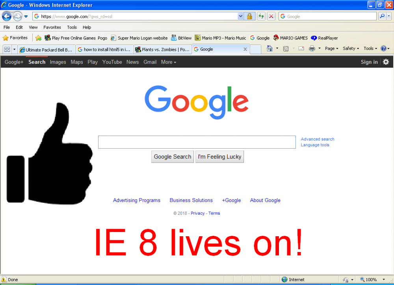Image resolution: width=394 pixels, height=285 pixels.
Task: Open the zoom level 100% dropdown
Action: click(x=384, y=279)
